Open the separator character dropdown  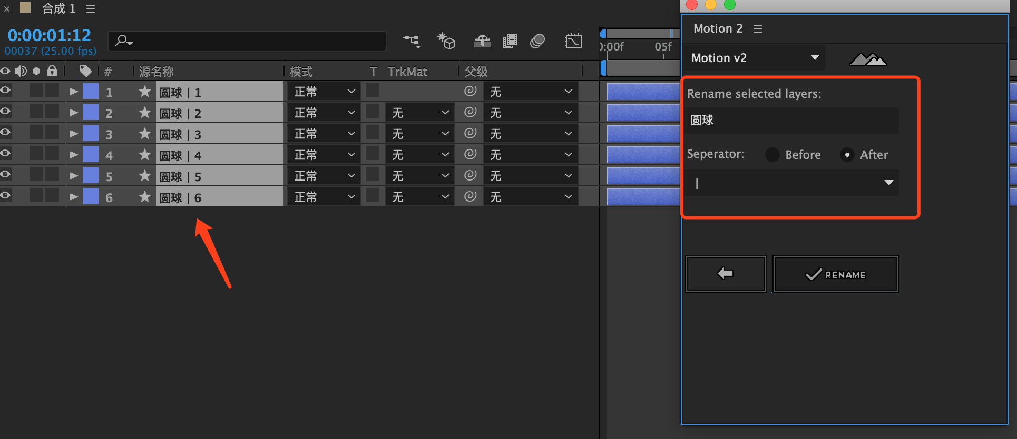click(793, 183)
